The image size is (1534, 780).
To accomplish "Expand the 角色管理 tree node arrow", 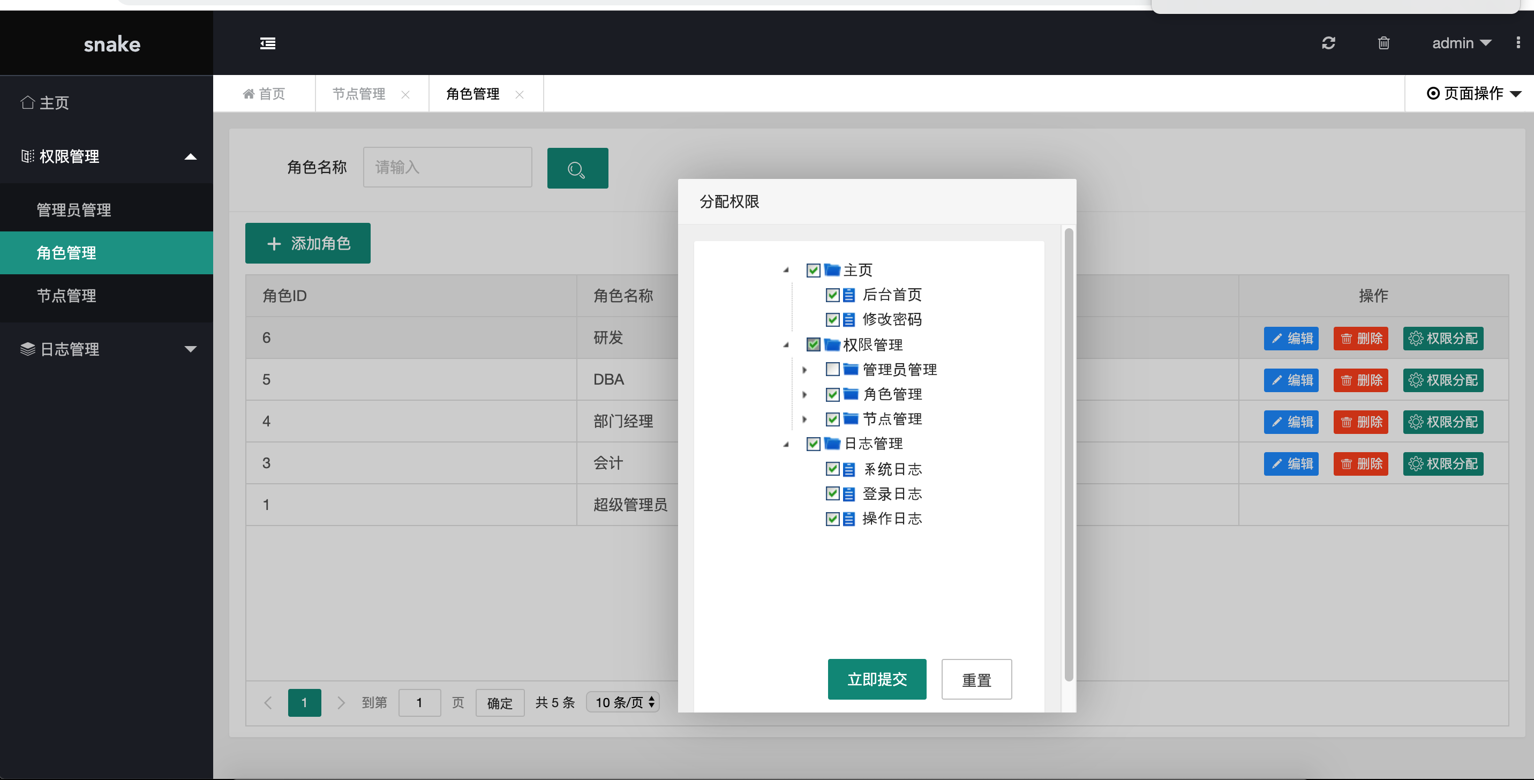I will (x=804, y=394).
